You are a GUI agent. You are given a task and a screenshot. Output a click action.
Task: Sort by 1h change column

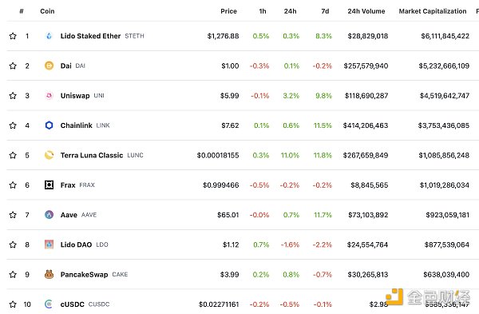click(263, 11)
